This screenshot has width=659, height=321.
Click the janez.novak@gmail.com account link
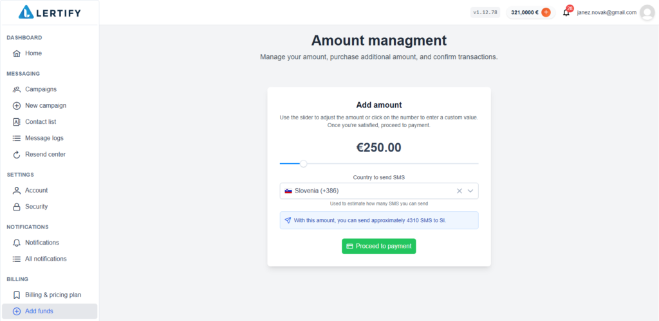point(606,12)
